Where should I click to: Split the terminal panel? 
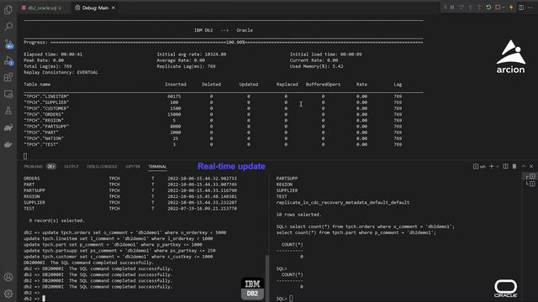point(505,166)
